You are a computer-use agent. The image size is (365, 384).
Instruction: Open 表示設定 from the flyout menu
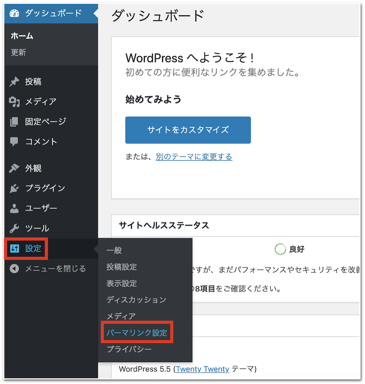tap(122, 283)
